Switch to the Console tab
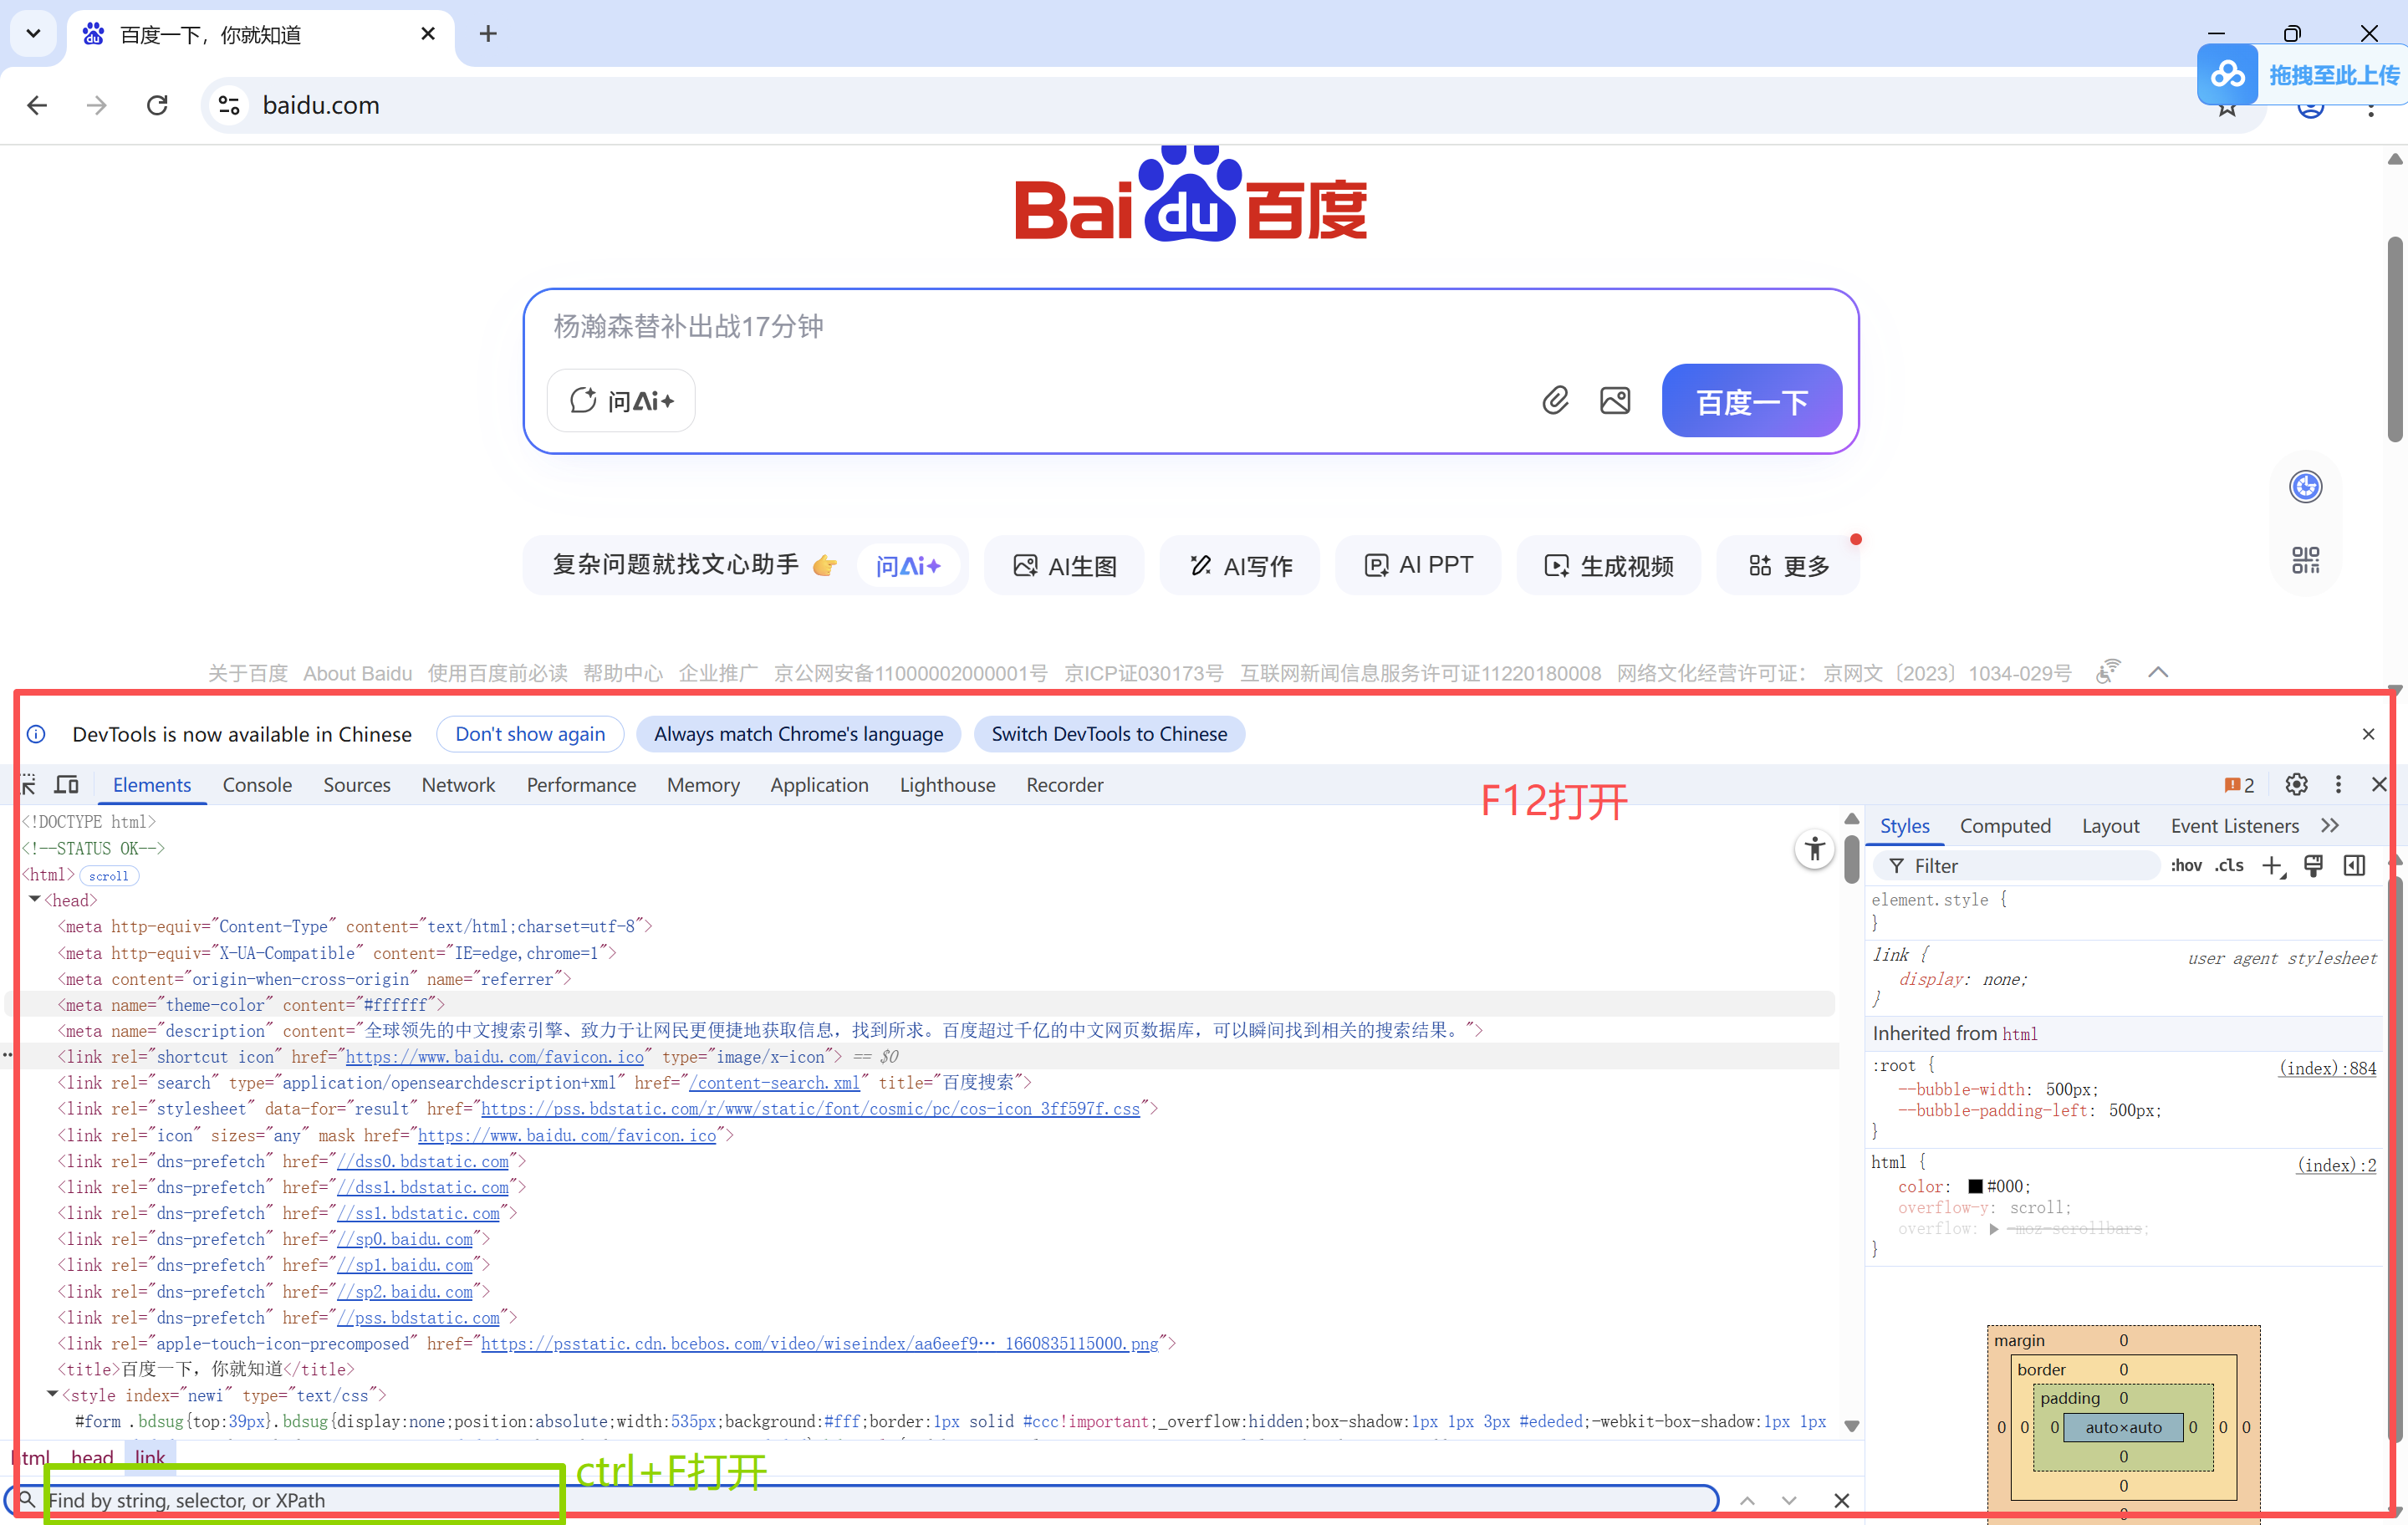 tap(257, 785)
